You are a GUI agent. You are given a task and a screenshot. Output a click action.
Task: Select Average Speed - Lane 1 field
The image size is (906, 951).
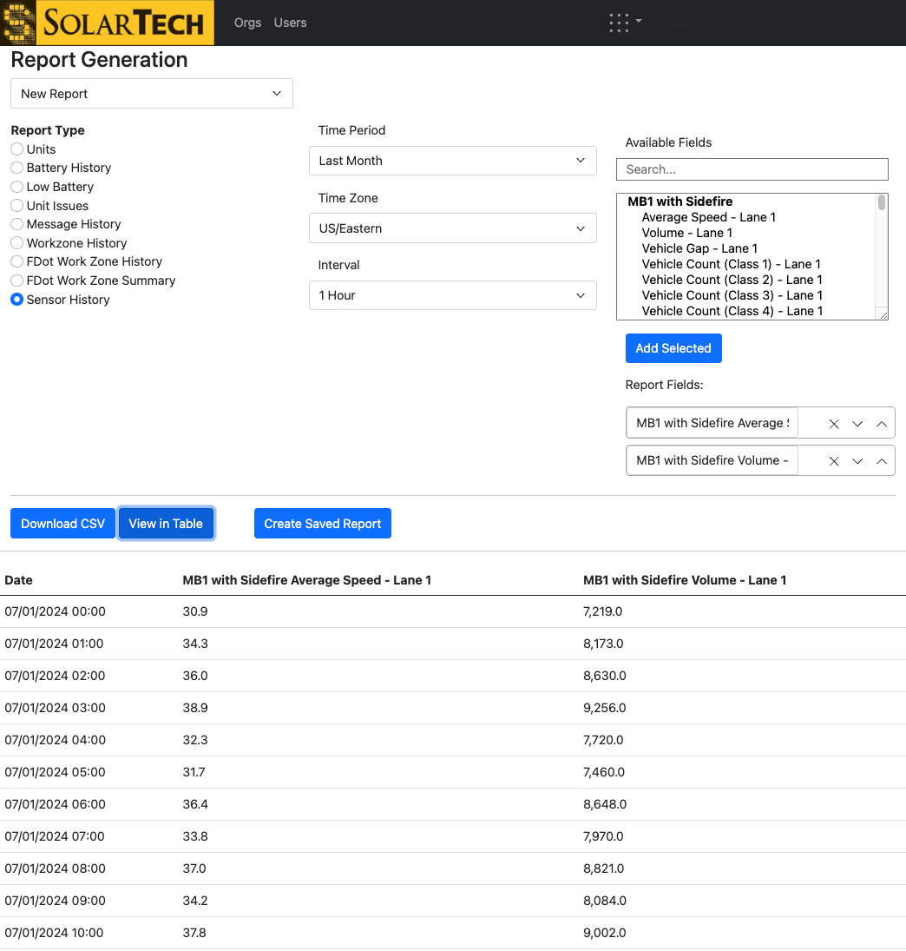[x=708, y=217]
